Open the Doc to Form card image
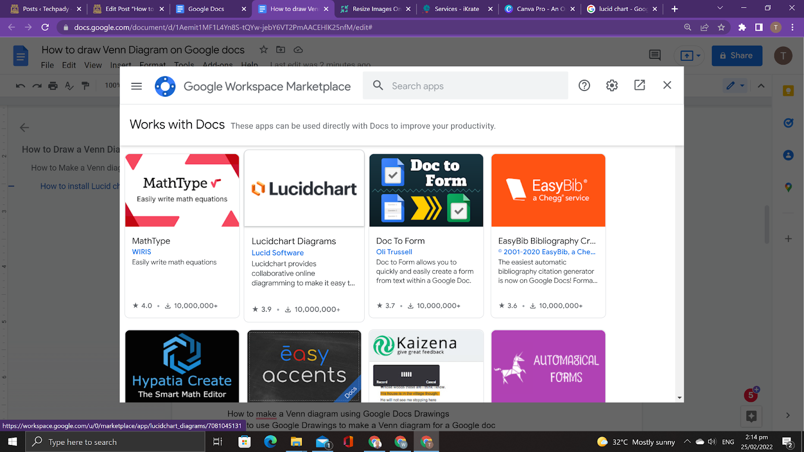This screenshot has height=452, width=804. coord(426,190)
